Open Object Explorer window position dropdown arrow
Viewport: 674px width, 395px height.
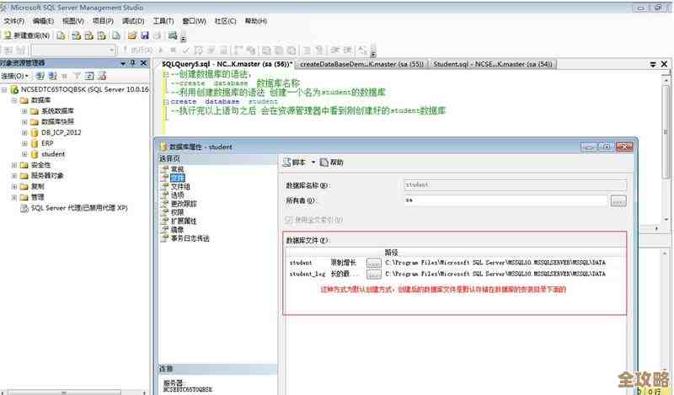123,64
